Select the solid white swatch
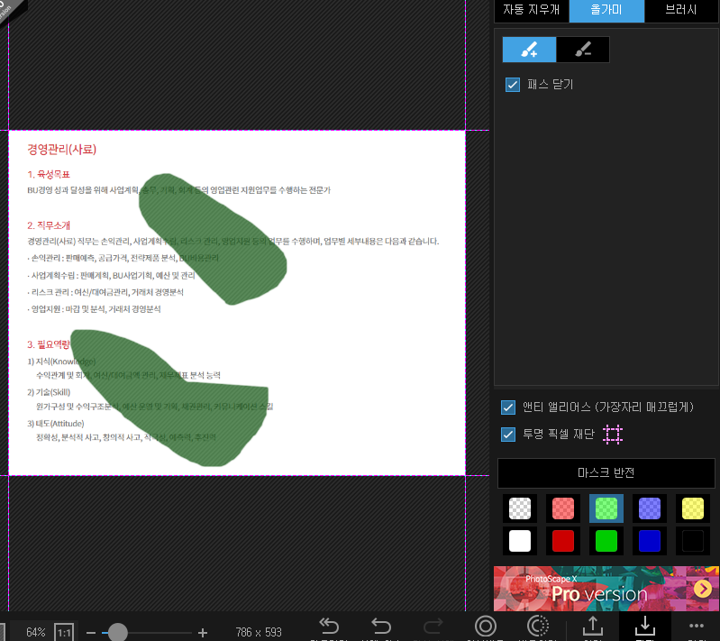720x641 pixels. coord(520,541)
